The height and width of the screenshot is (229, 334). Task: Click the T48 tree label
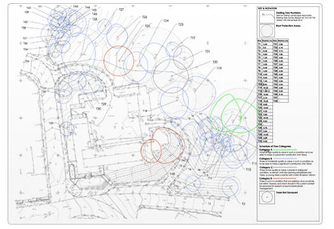coord(172,174)
